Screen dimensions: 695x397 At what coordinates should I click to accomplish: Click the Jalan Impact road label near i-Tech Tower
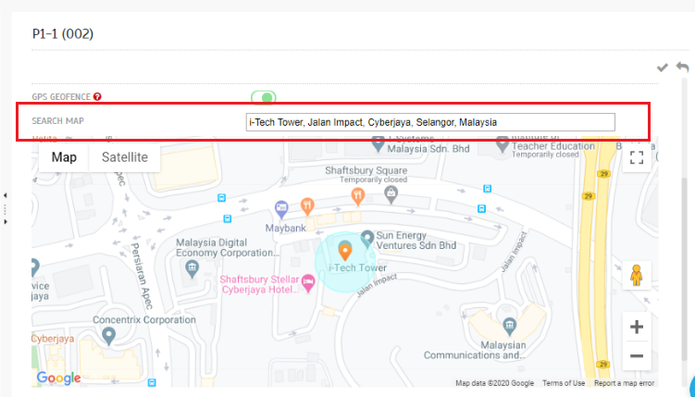377,286
